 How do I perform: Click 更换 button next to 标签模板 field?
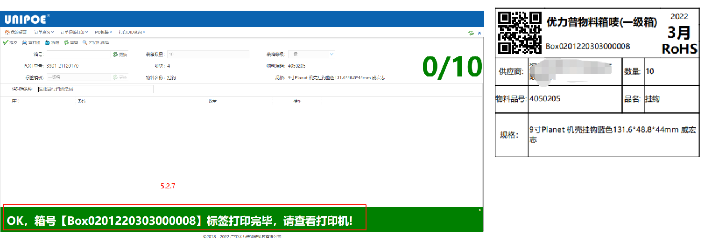pyautogui.click(x=120, y=77)
